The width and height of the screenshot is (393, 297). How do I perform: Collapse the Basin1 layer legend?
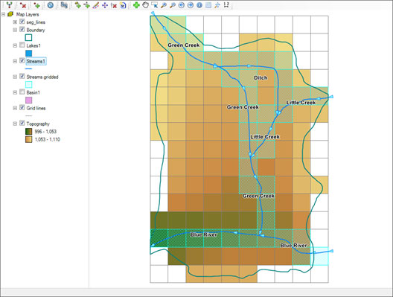tap(15, 92)
